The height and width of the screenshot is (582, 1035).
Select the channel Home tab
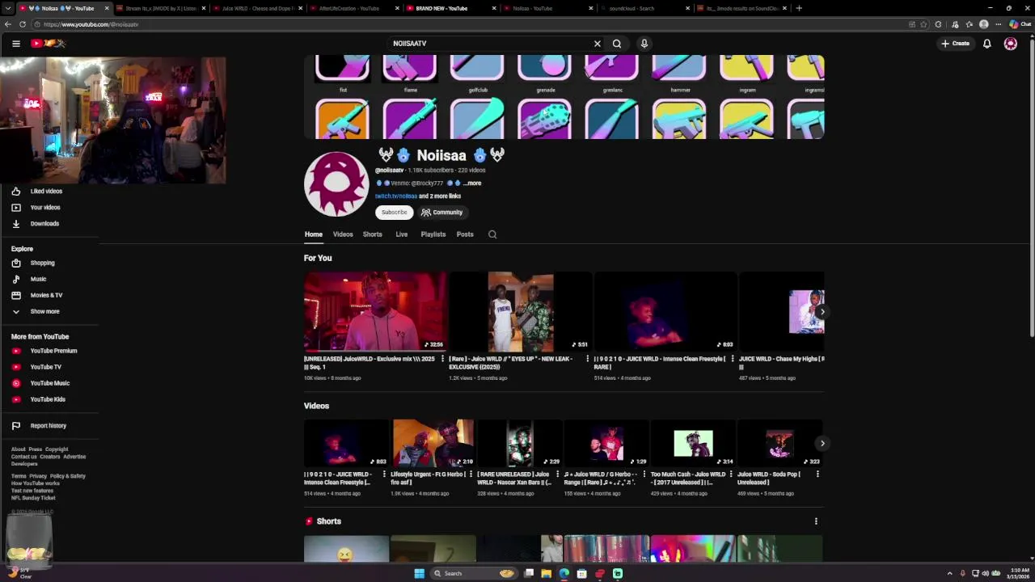[x=313, y=234]
